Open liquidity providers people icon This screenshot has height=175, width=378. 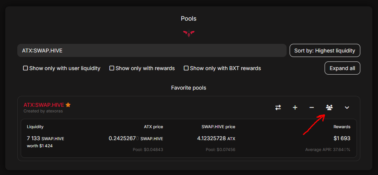(x=329, y=108)
